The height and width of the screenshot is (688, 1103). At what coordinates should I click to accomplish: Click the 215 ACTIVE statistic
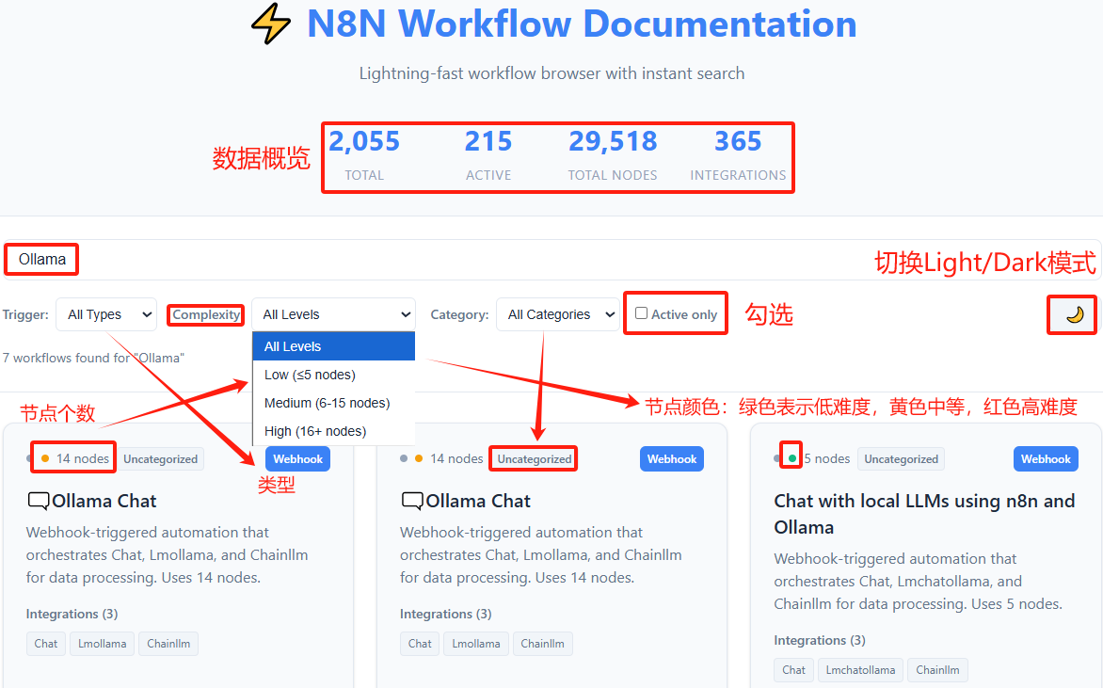[488, 155]
